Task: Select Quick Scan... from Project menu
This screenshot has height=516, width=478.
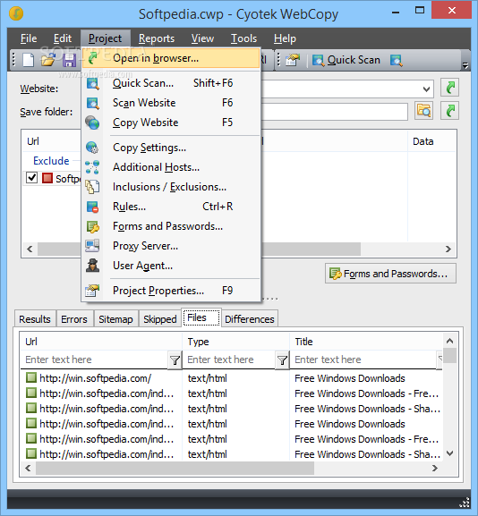Action: pos(171,83)
